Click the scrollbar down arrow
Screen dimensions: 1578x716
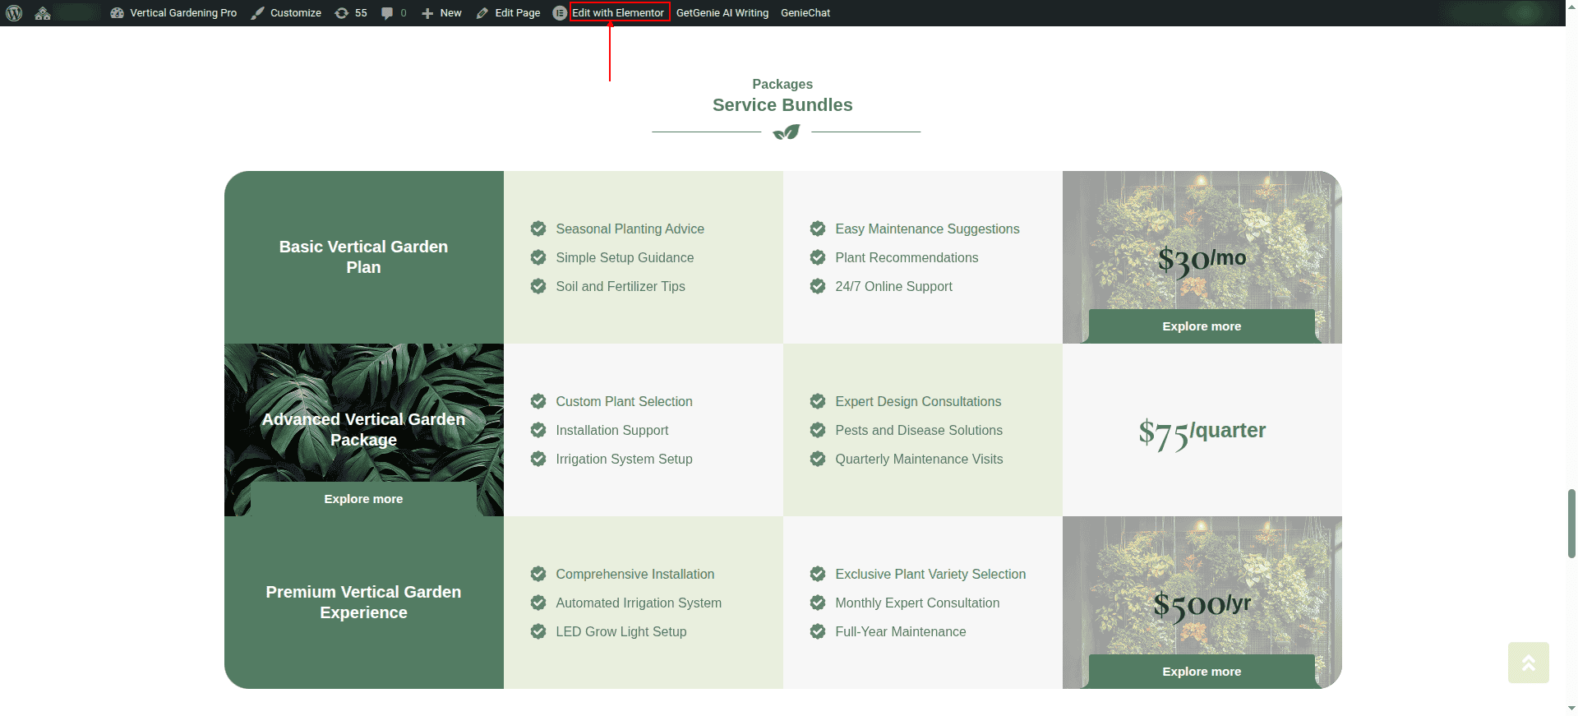click(x=1571, y=709)
